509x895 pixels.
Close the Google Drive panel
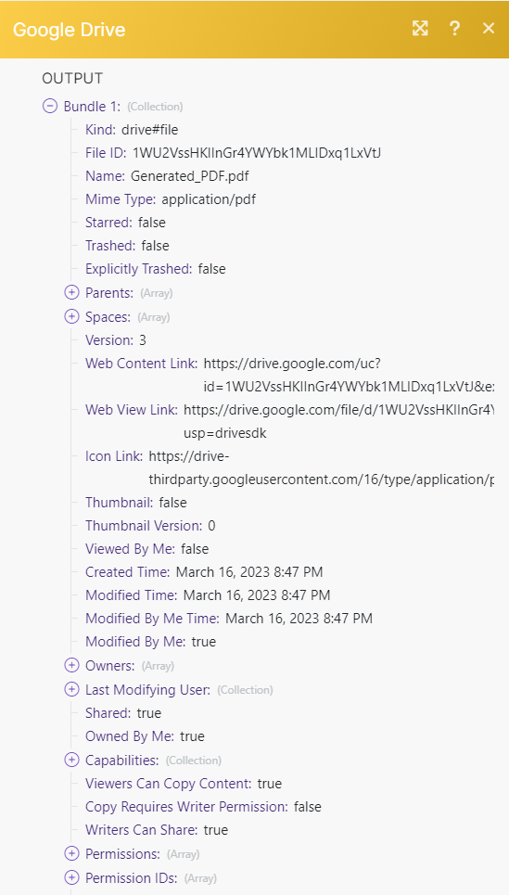click(489, 29)
